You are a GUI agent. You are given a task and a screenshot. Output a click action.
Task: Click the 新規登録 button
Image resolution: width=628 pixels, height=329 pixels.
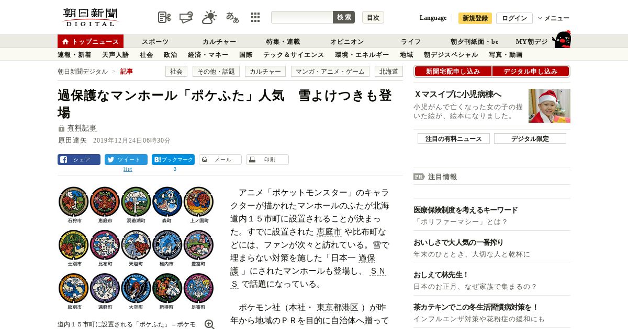coord(475,18)
